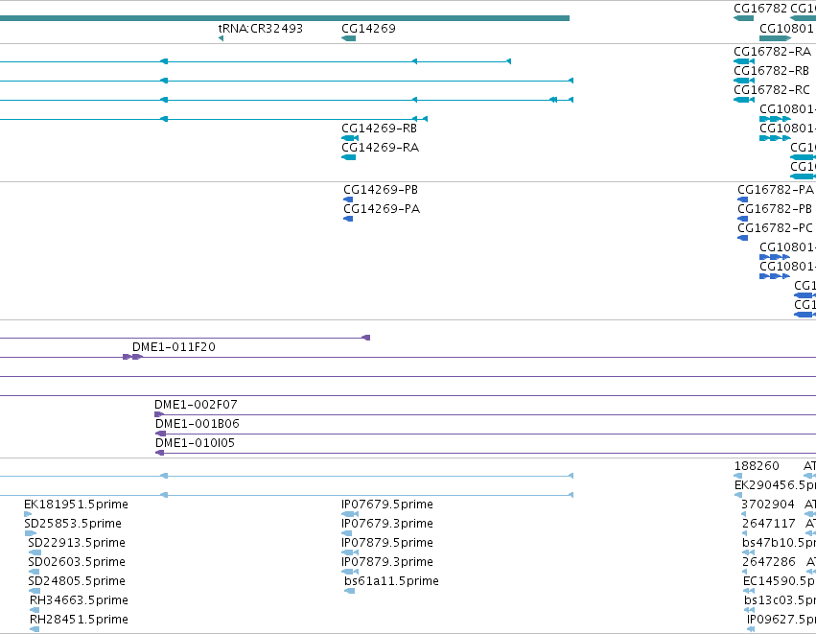Select the EK181951.5prime EST feature
The image size is (816, 634).
28,514
